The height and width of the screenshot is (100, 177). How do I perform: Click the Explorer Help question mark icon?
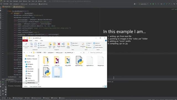tap(106, 41)
